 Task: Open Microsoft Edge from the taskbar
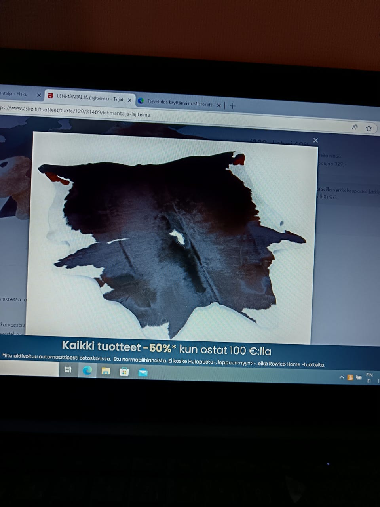[x=87, y=370]
